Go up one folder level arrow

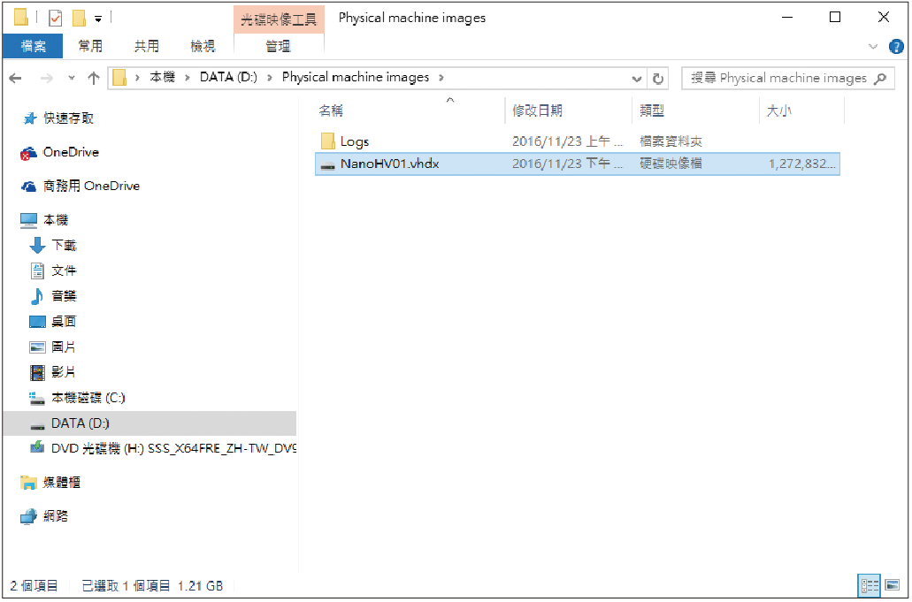click(x=93, y=78)
